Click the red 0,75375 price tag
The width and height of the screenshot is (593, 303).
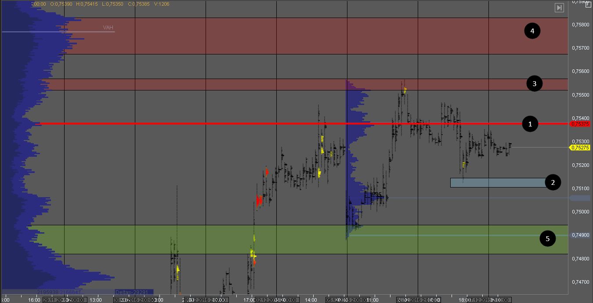[580, 124]
